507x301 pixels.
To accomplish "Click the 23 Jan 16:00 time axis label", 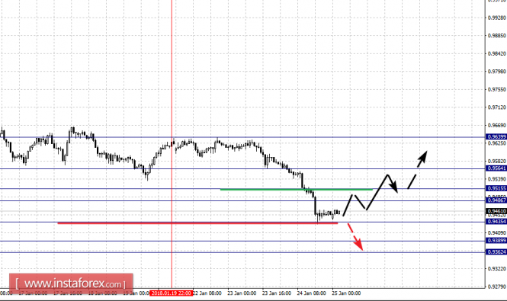I will coord(277,293).
